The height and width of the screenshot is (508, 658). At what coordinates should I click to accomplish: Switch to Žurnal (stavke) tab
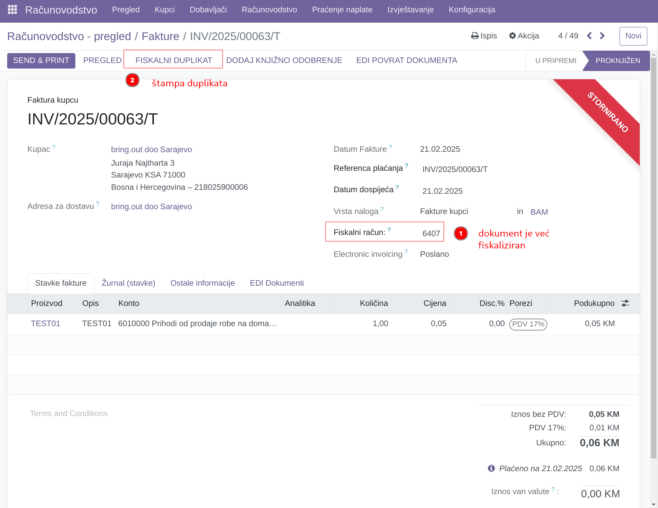(128, 283)
